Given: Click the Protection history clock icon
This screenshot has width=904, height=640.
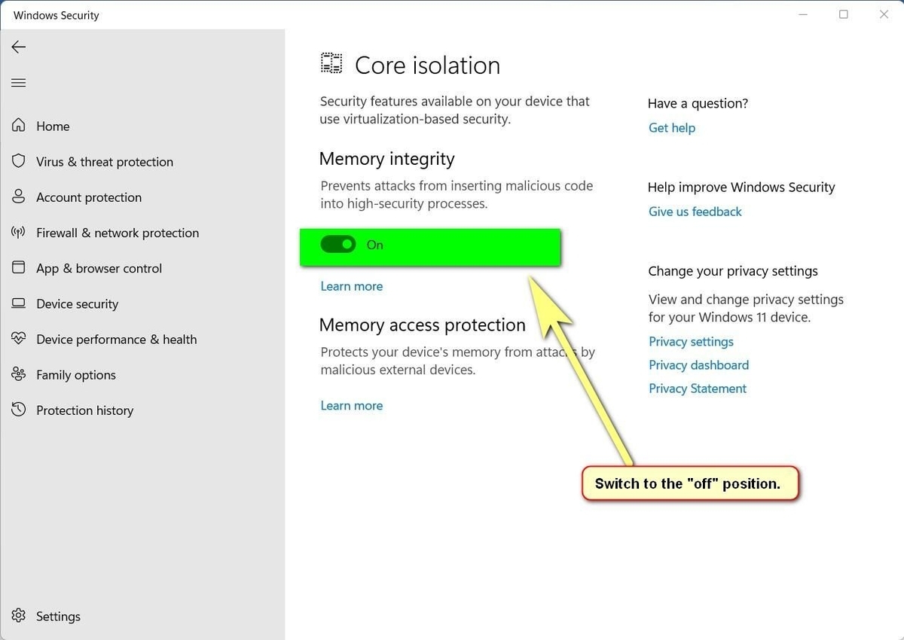Looking at the screenshot, I should [19, 410].
